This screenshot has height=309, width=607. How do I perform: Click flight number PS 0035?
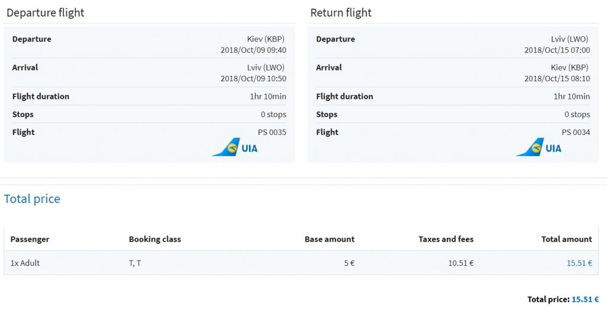coord(271,132)
